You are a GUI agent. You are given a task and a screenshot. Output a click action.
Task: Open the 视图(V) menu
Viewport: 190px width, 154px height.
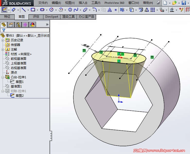click(x=70, y=3)
